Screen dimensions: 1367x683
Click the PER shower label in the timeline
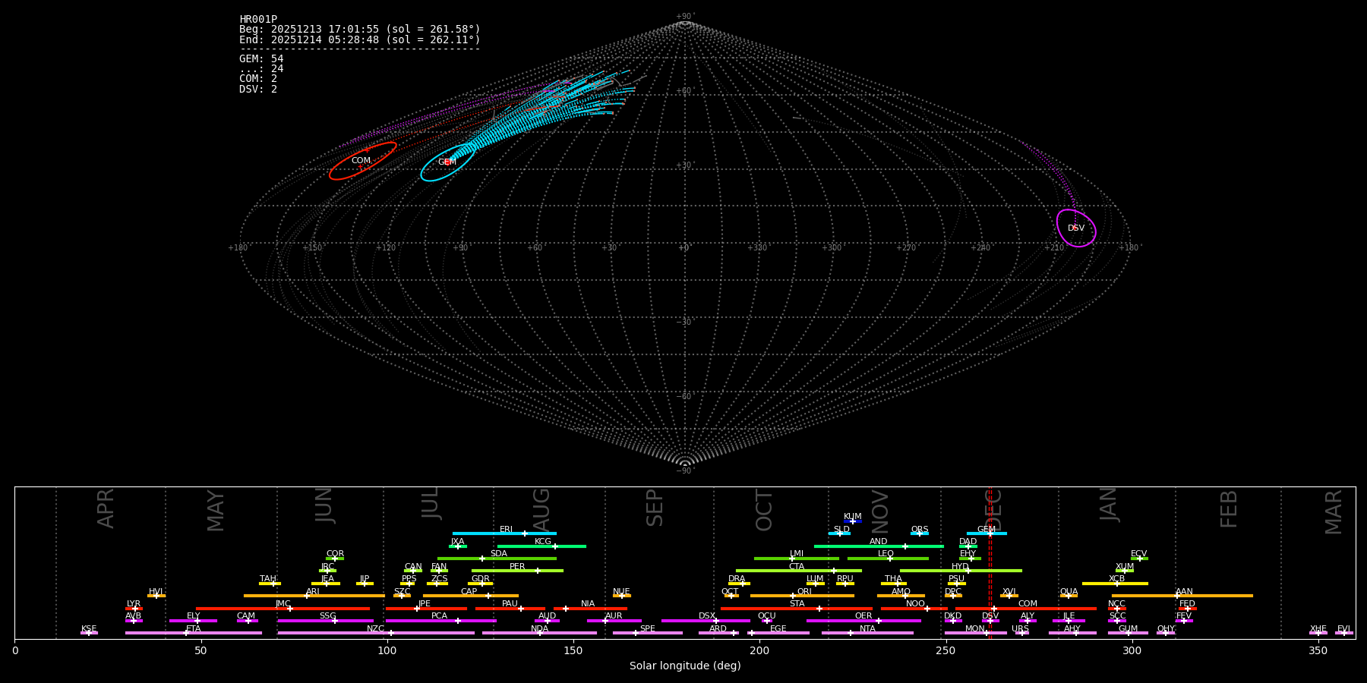pos(517,567)
